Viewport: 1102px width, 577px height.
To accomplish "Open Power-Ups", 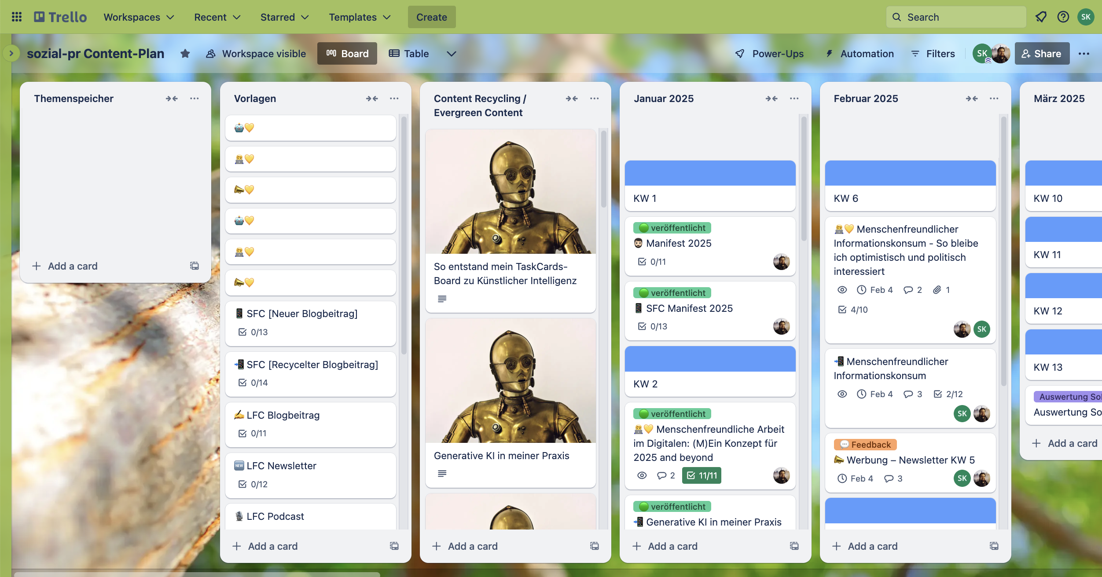I will (x=769, y=54).
